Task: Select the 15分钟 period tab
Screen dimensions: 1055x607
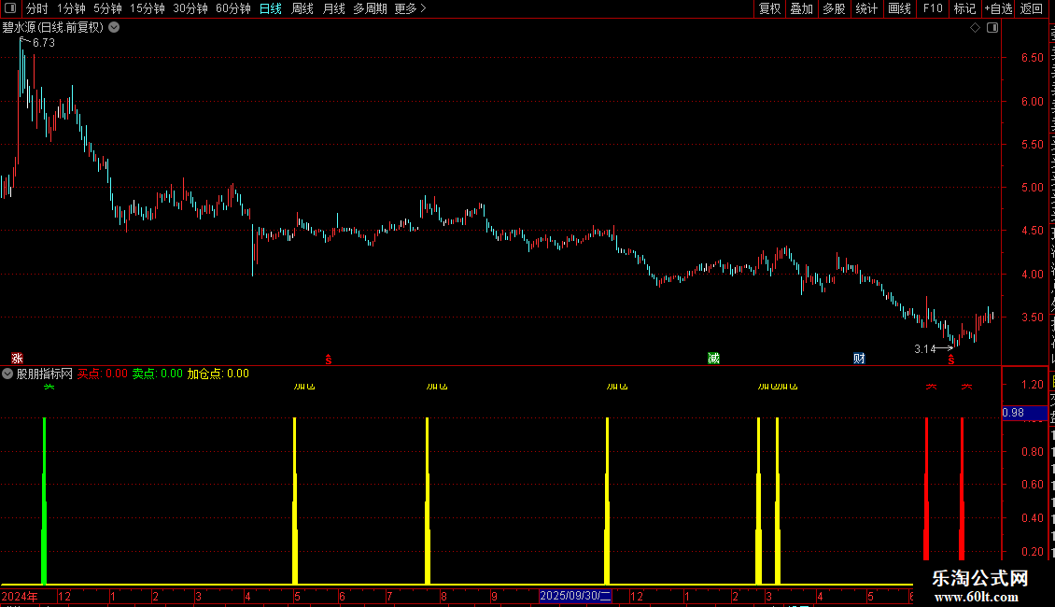Action: click(x=148, y=8)
